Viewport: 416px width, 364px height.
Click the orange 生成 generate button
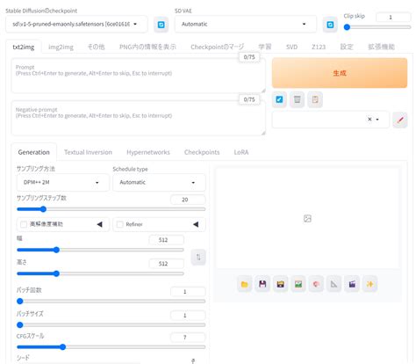[340, 73]
